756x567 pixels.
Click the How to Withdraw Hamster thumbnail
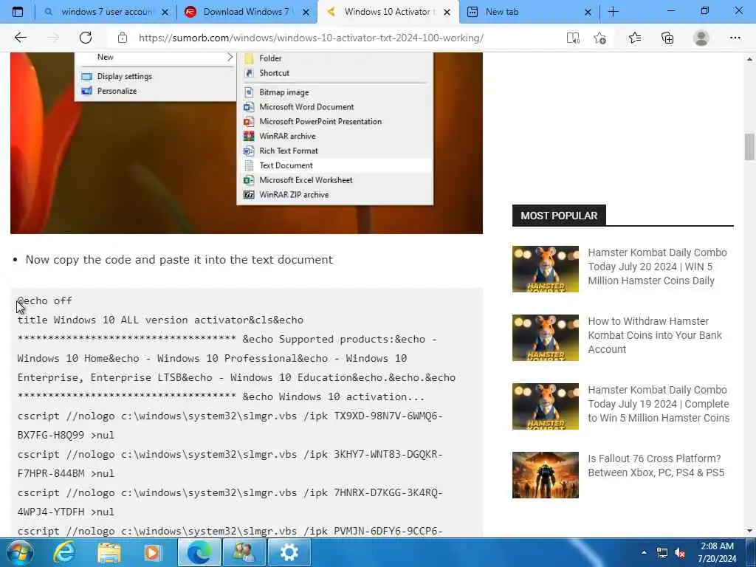(546, 337)
